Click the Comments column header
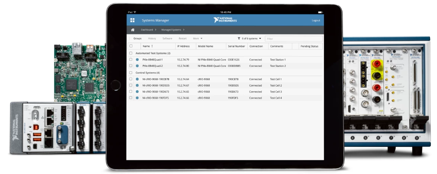 (276, 46)
